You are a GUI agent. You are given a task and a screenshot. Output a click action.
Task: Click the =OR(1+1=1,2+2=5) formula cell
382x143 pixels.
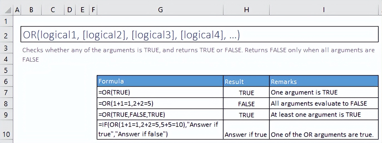click(160, 103)
